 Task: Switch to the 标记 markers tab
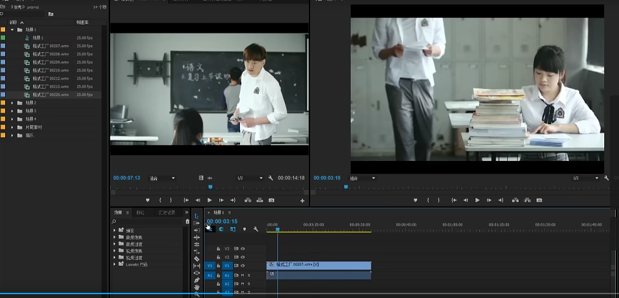click(x=140, y=212)
